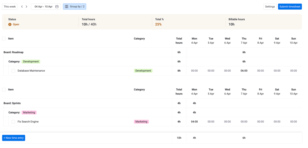Open the 04 Apr - 10 Apr date picker
308x148 pixels.
click(46, 7)
